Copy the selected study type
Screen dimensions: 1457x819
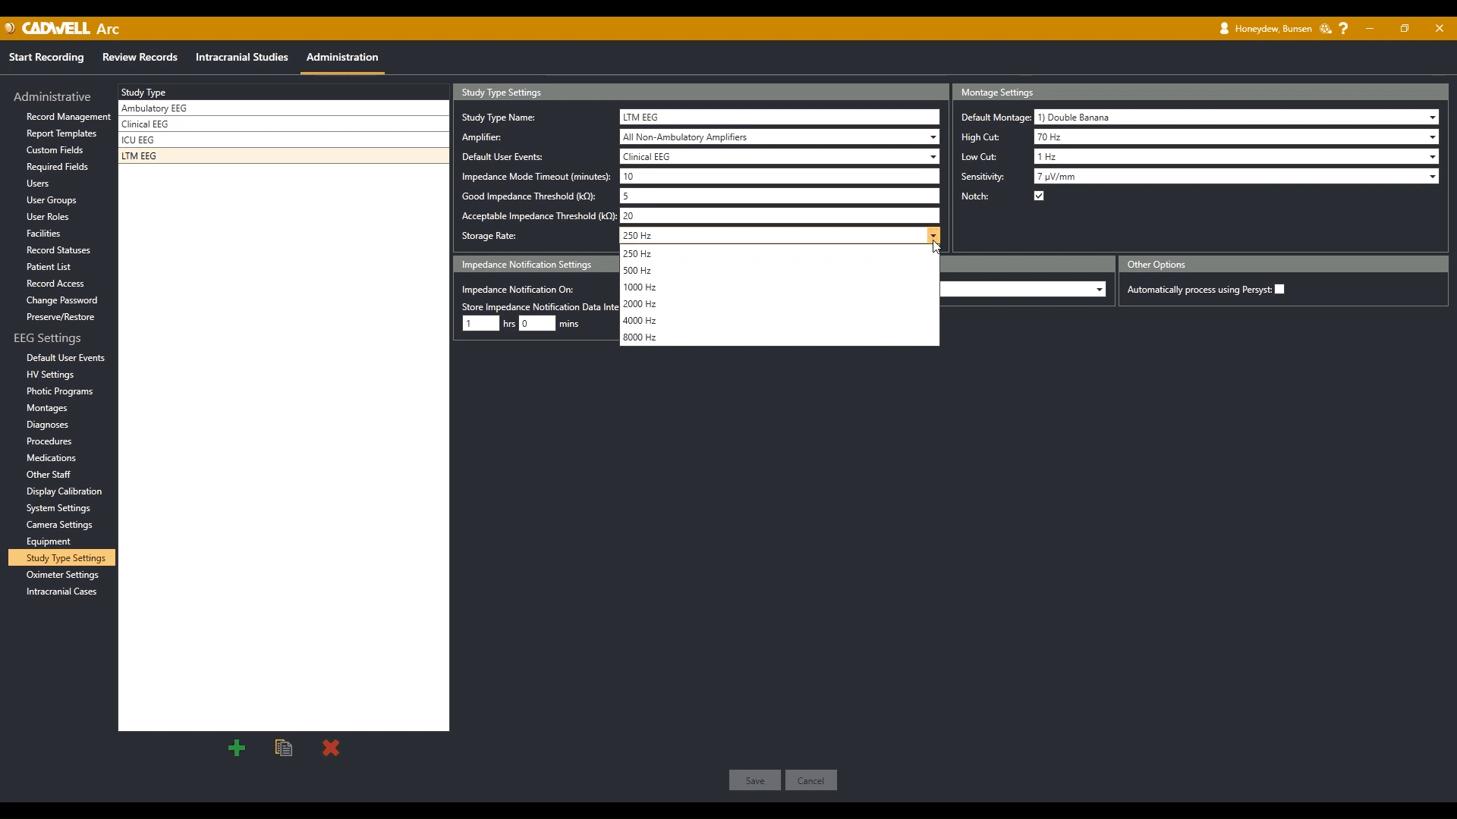click(283, 748)
